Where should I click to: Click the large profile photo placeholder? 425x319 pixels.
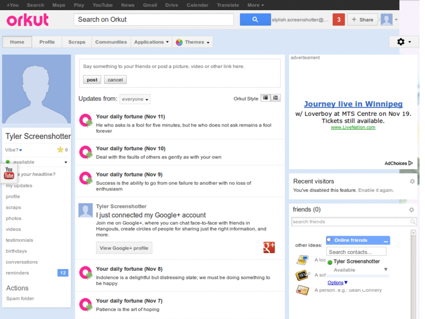[x=36, y=89]
